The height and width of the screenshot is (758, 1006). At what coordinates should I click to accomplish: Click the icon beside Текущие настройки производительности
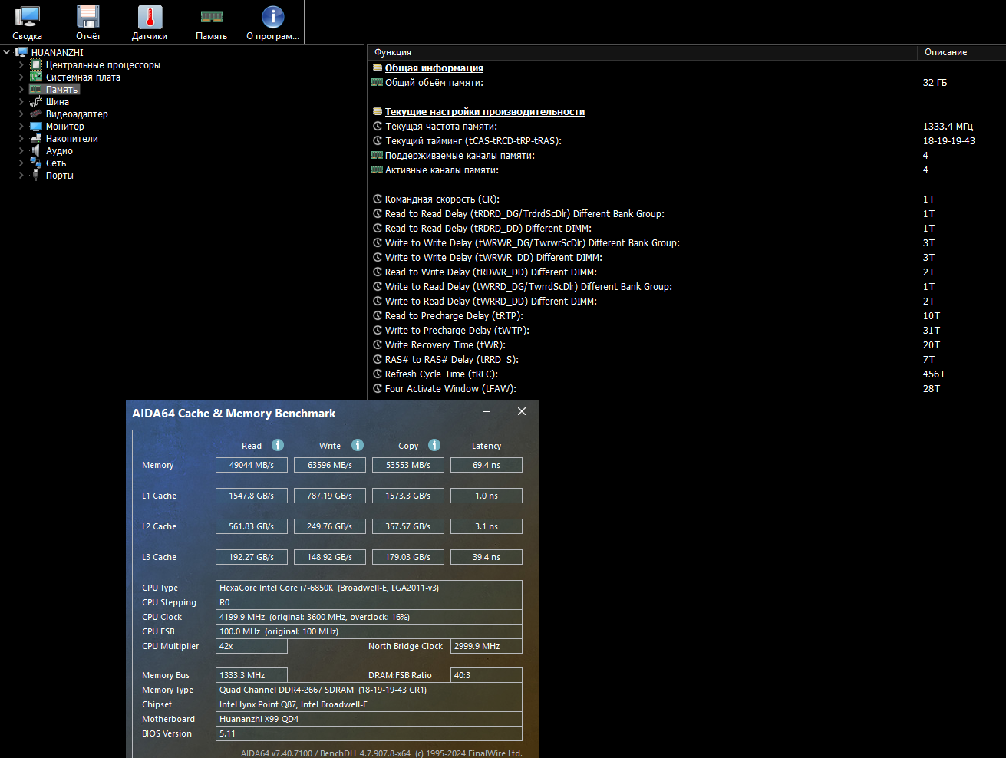378,112
